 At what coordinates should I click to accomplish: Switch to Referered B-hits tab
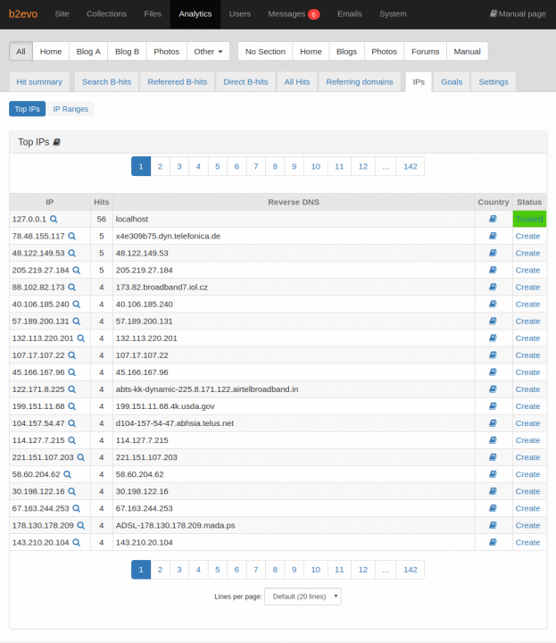point(178,81)
